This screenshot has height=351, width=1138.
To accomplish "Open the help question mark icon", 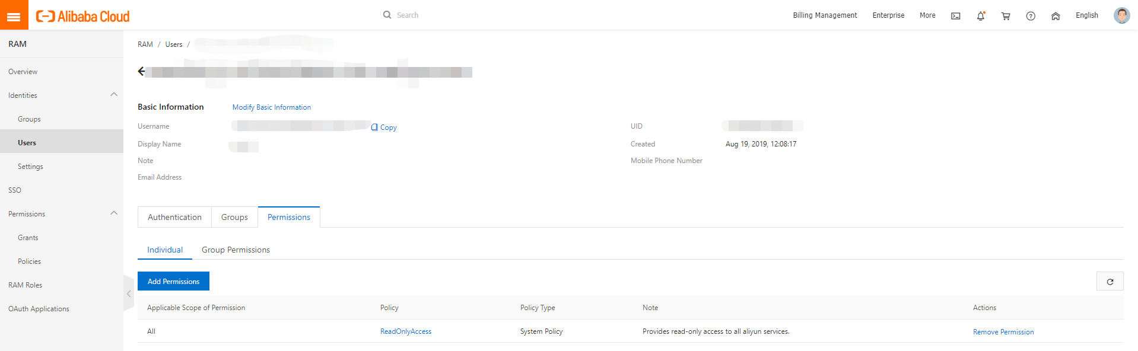I will coord(1031,16).
